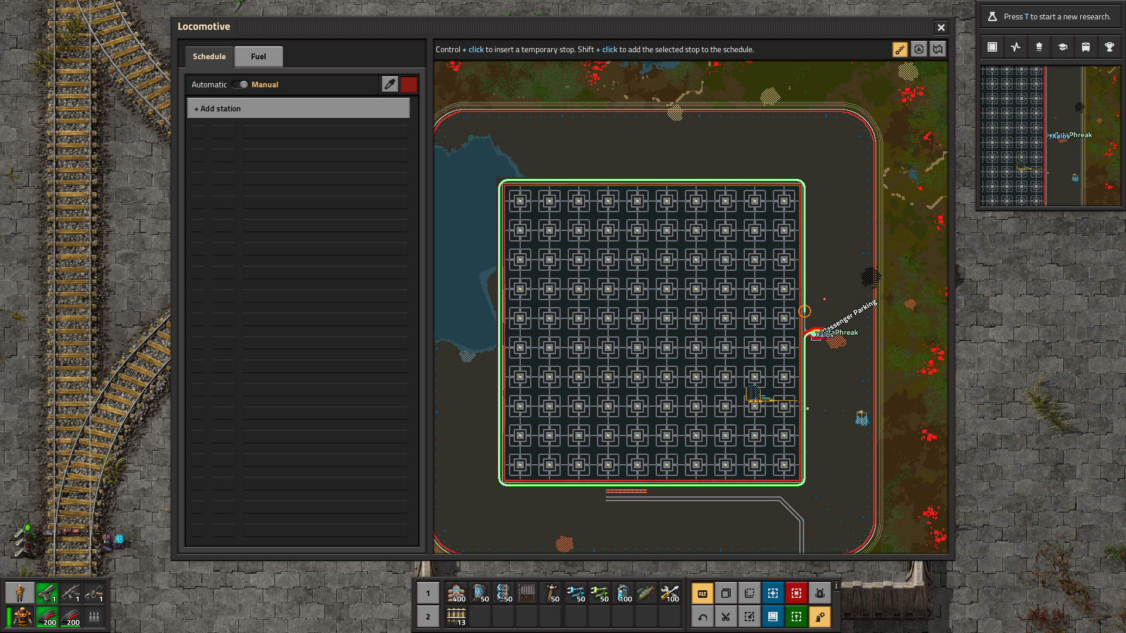1126x633 pixels.
Task: Select the Passenger Parking station label
Action: 850,315
